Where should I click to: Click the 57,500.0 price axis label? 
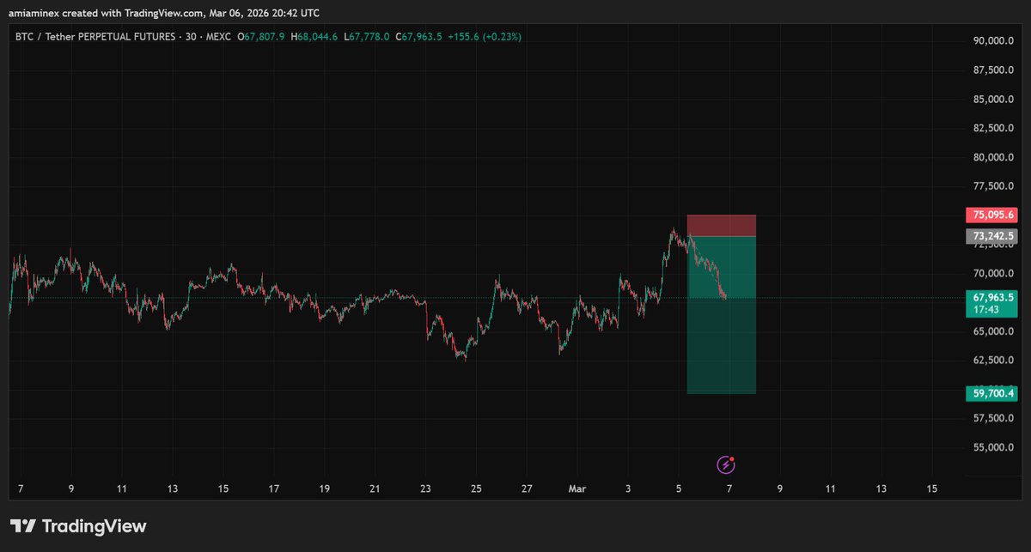pyautogui.click(x=992, y=419)
